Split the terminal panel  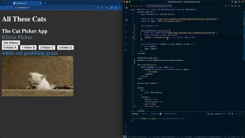(229, 114)
